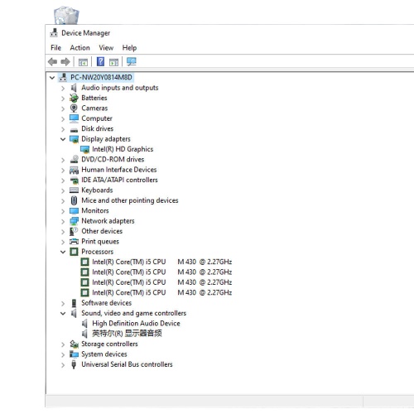Viewport: 414px width, 414px height.
Task: Select the Intel(R) HD Graphics device
Action: point(123,149)
